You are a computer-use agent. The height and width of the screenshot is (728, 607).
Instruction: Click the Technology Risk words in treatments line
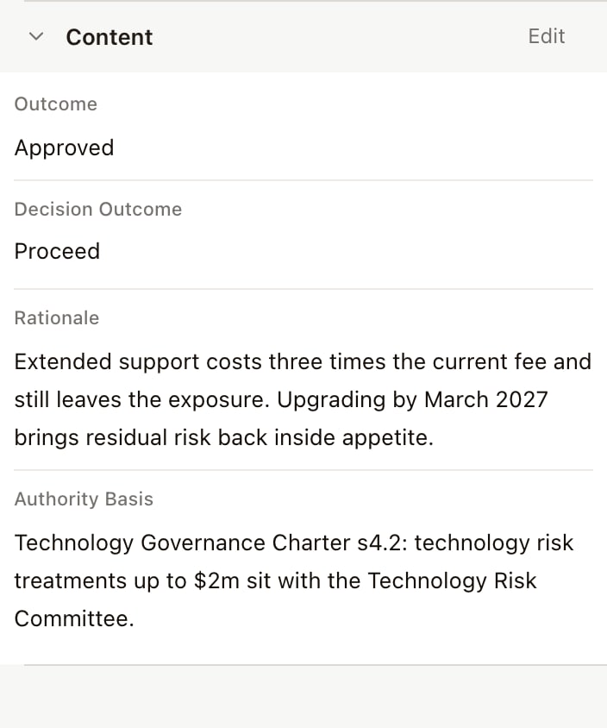tap(452, 581)
